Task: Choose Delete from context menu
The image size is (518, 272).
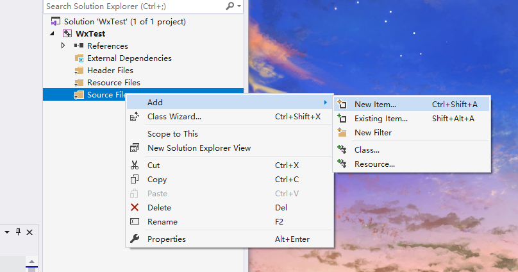Action: coord(229,208)
